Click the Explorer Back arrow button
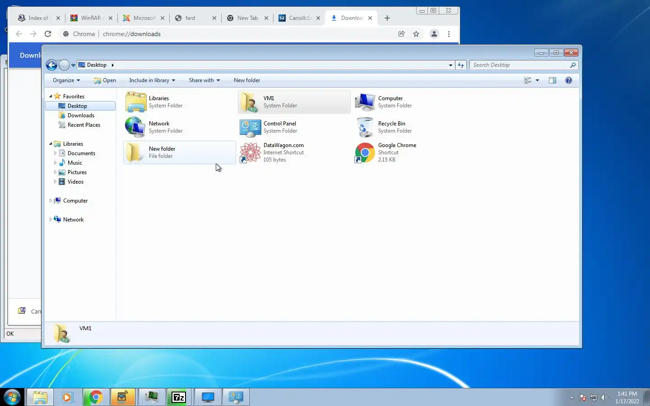The image size is (650, 406). [x=51, y=65]
